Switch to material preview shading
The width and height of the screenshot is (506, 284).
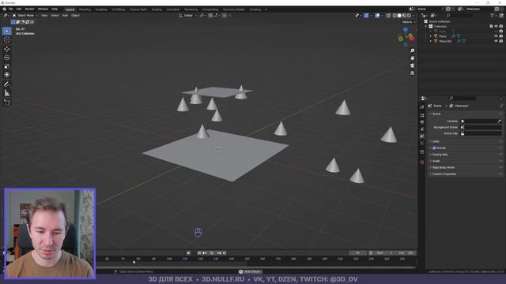tap(404, 16)
